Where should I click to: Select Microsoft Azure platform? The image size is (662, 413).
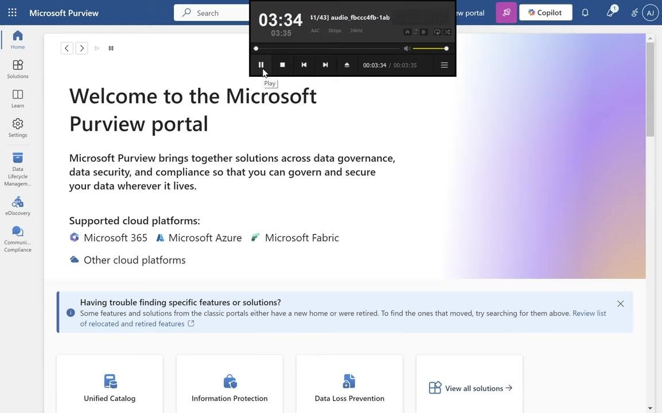click(199, 237)
